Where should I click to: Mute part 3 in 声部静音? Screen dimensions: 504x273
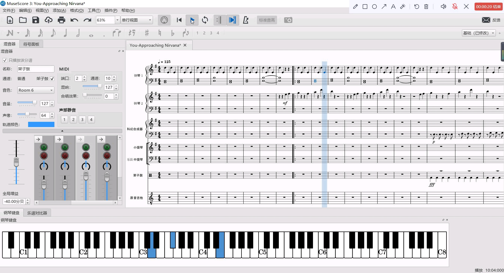click(x=82, y=119)
